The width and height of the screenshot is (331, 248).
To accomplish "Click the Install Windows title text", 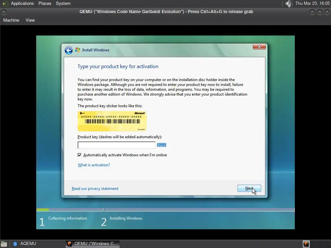I will click(96, 50).
